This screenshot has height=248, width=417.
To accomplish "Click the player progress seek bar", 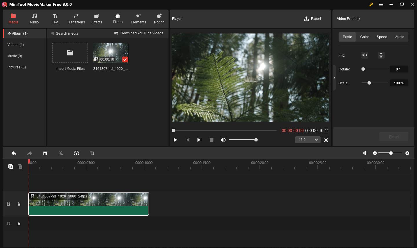I will click(x=224, y=130).
